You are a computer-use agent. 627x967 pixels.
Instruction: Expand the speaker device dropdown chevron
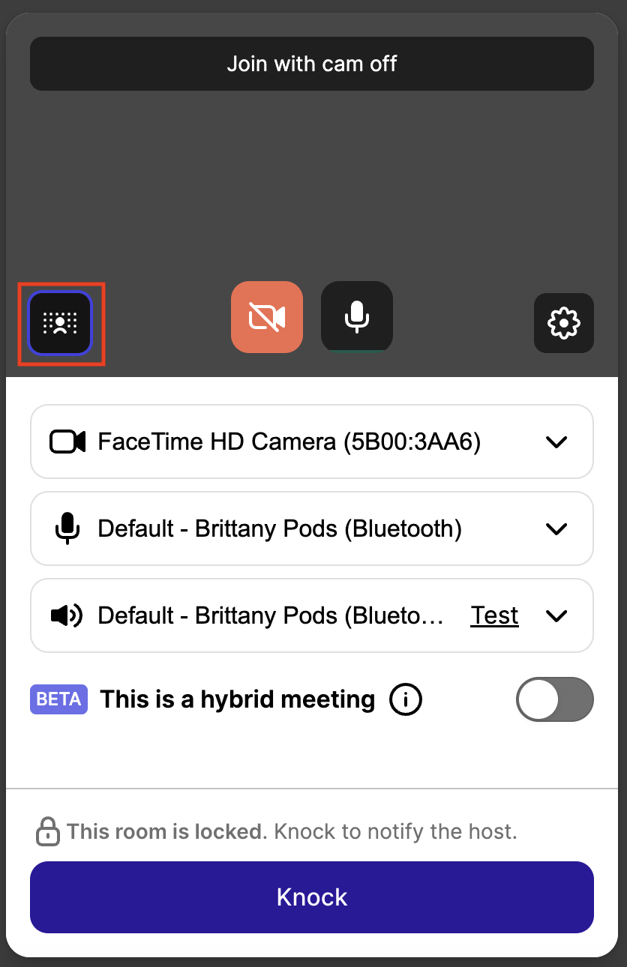point(556,615)
